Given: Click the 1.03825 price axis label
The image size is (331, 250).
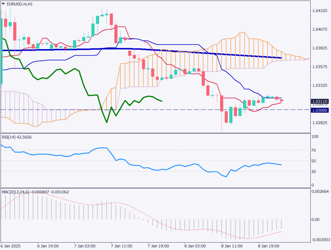Looking at the screenshot, I should pos(320,48).
